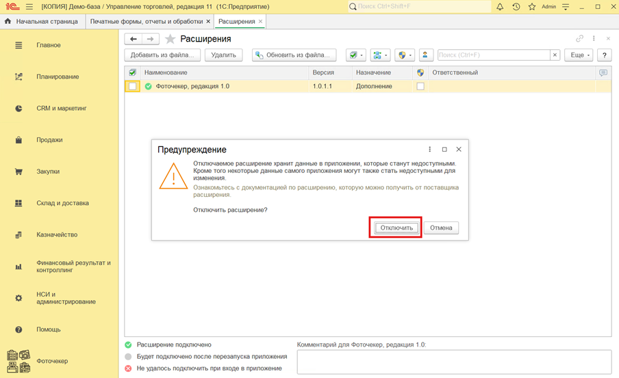Open the history clock icon
Viewport: 619px width, 378px height.
(x=516, y=7)
